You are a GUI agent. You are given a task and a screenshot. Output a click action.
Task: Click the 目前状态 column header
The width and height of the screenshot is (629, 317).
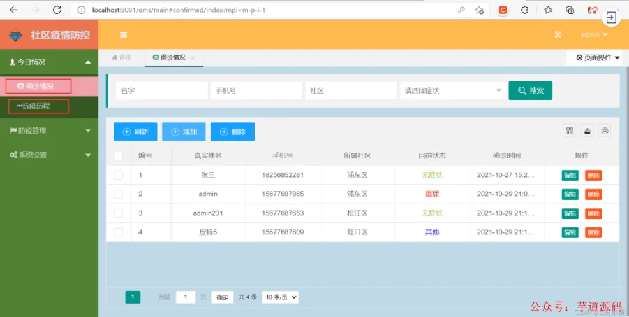[x=432, y=156]
